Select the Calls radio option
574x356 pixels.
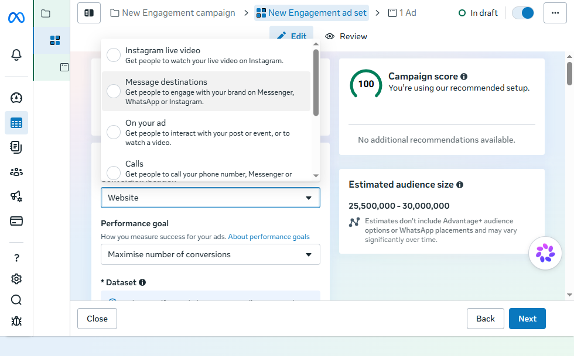pos(114,173)
